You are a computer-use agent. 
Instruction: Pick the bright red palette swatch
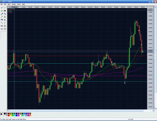coord(9,116)
